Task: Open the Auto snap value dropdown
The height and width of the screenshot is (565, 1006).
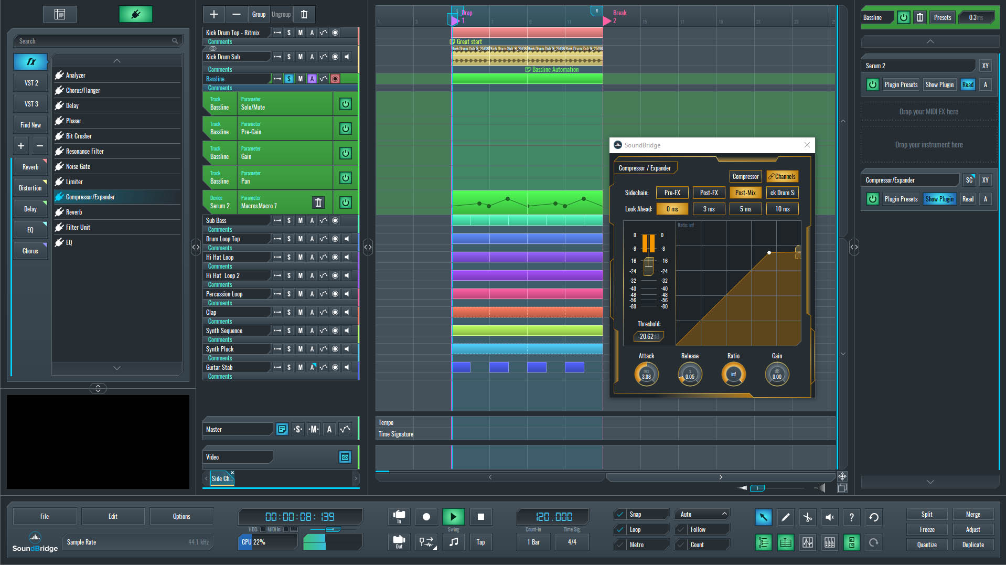Action: [x=703, y=514]
